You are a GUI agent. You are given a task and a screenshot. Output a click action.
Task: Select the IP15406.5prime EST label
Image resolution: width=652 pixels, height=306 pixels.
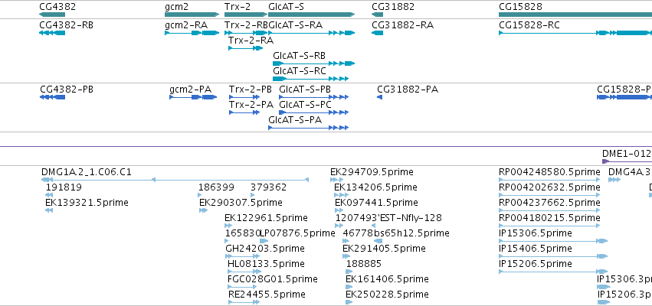click(x=535, y=249)
